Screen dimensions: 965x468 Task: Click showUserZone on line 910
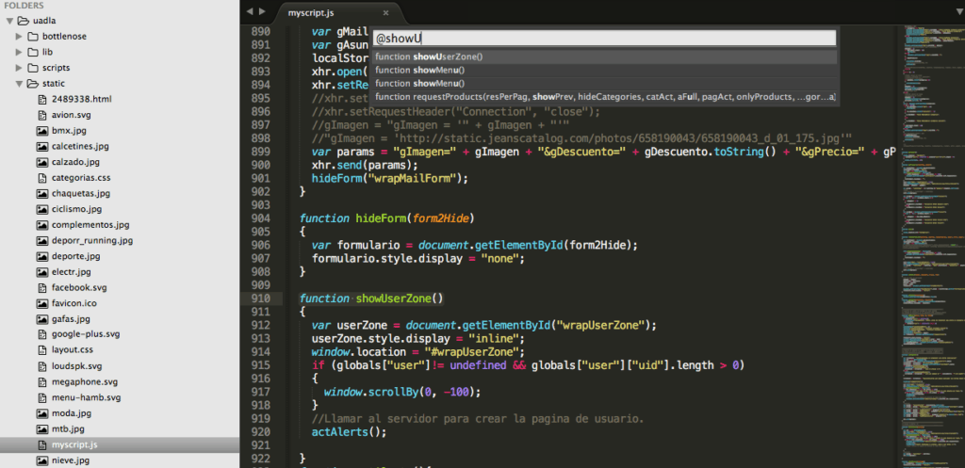(393, 299)
